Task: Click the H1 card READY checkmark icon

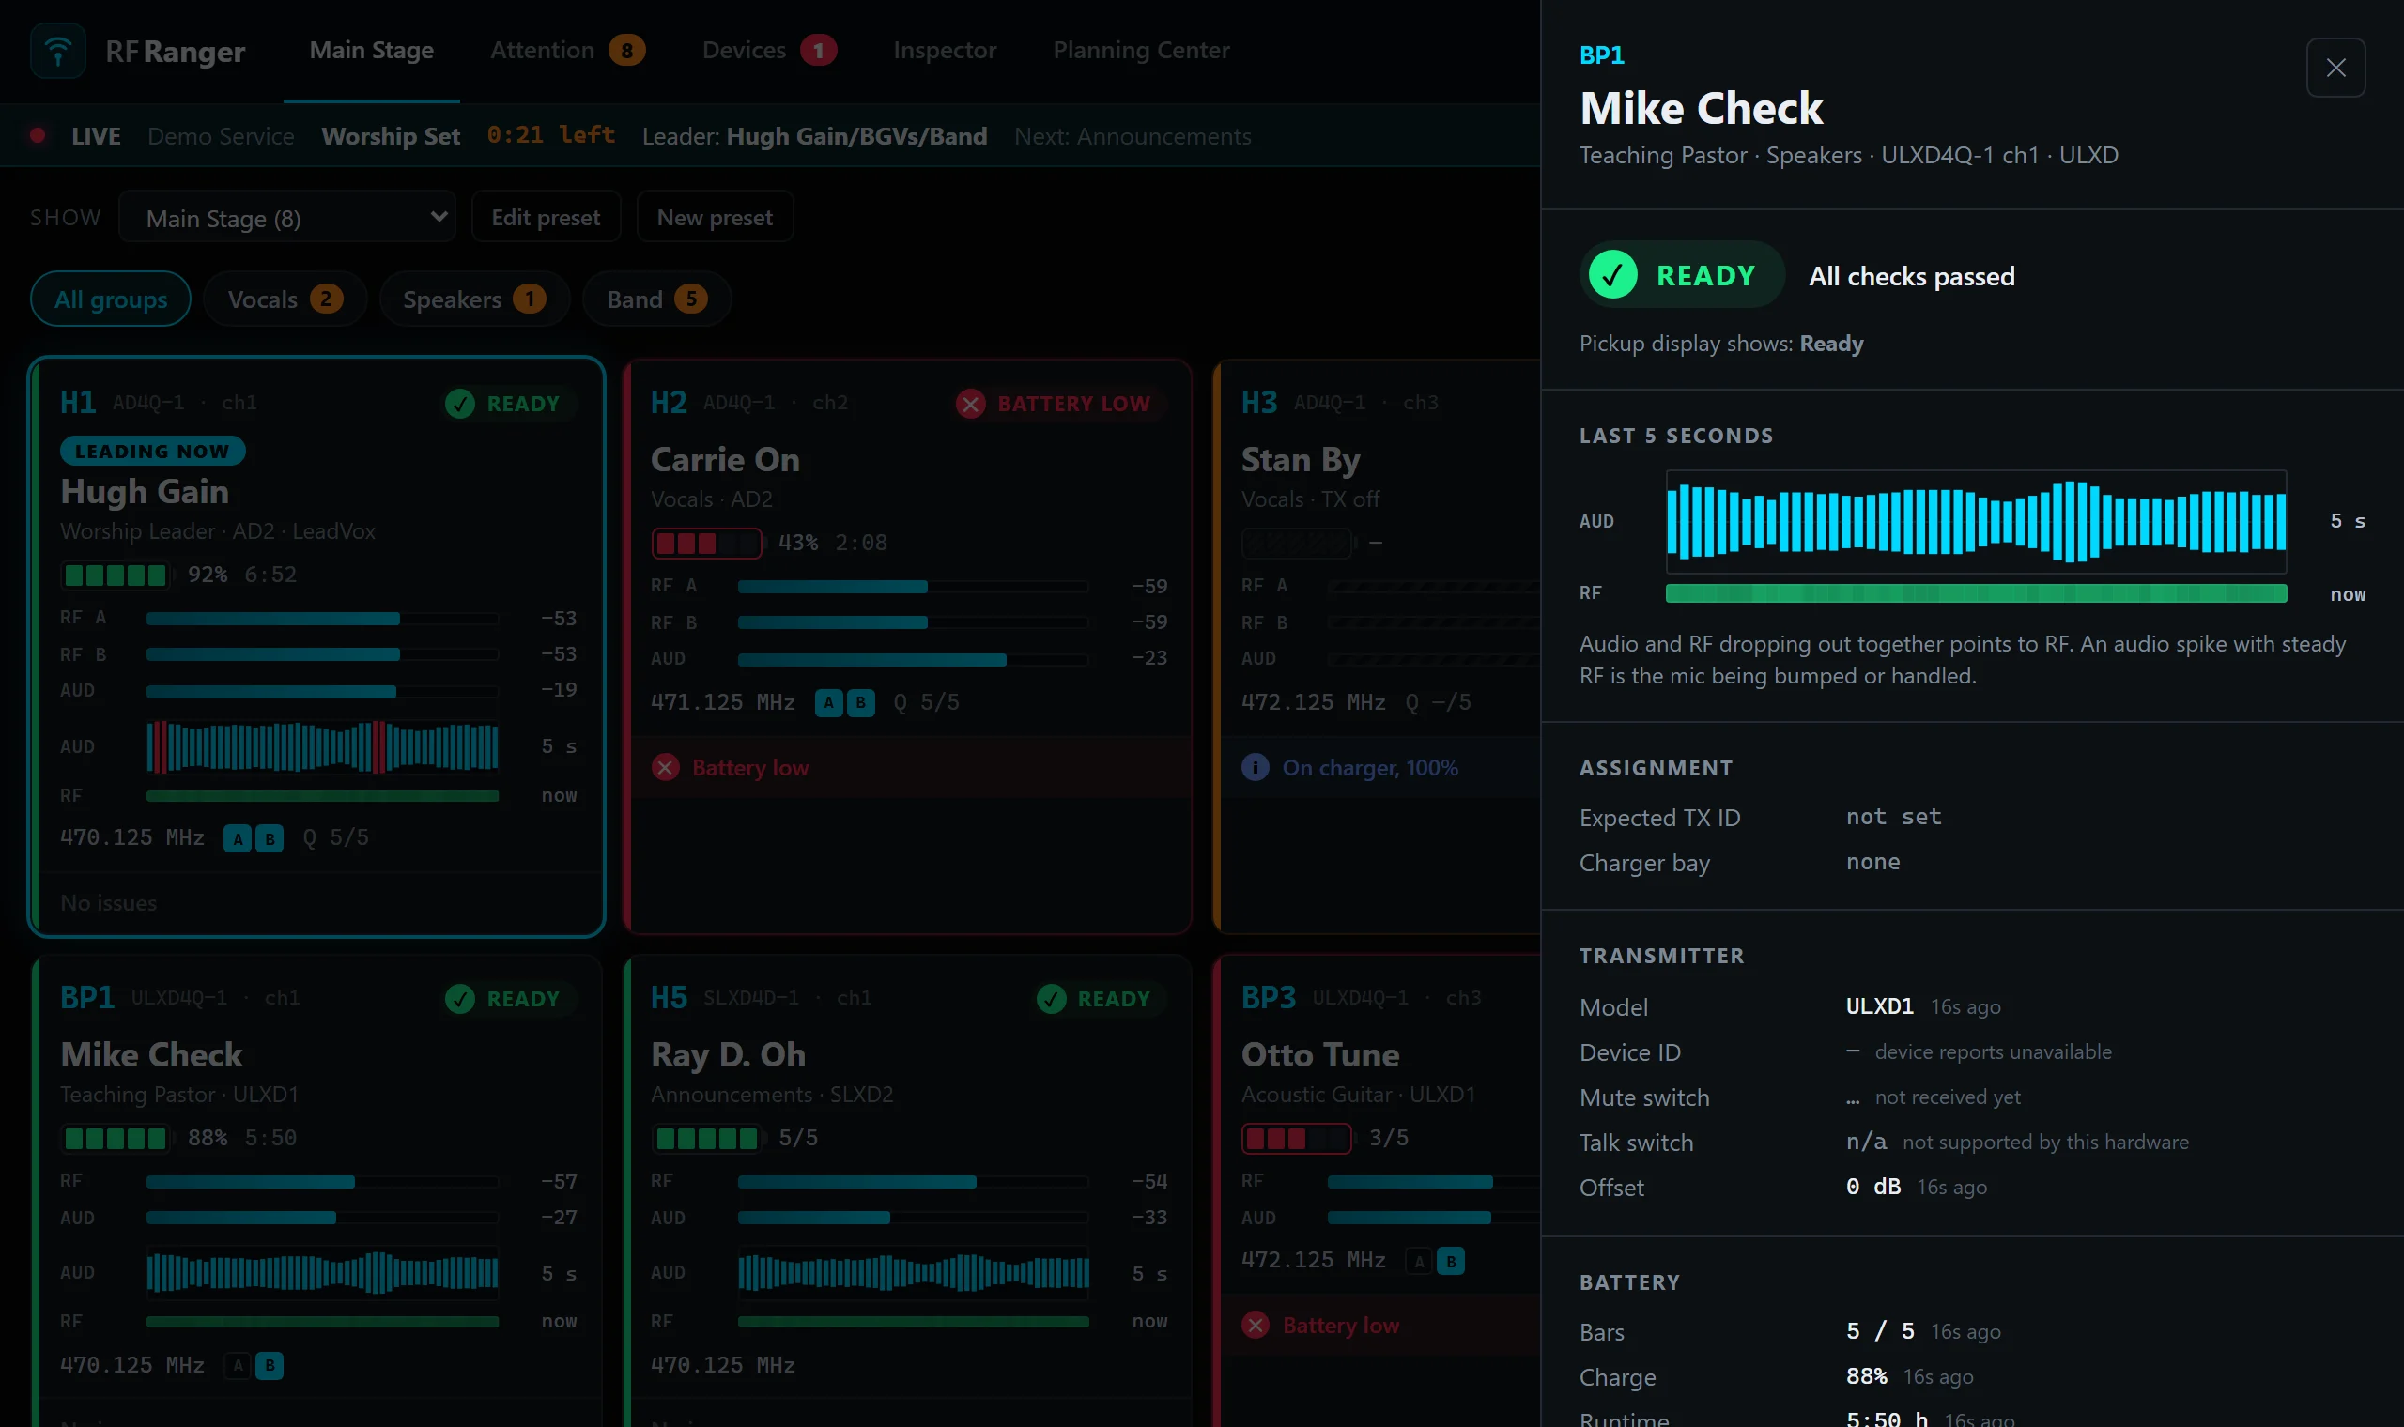Action: click(x=459, y=403)
